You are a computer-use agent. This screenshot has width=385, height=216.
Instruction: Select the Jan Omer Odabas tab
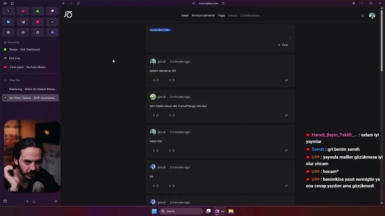[x=30, y=98]
